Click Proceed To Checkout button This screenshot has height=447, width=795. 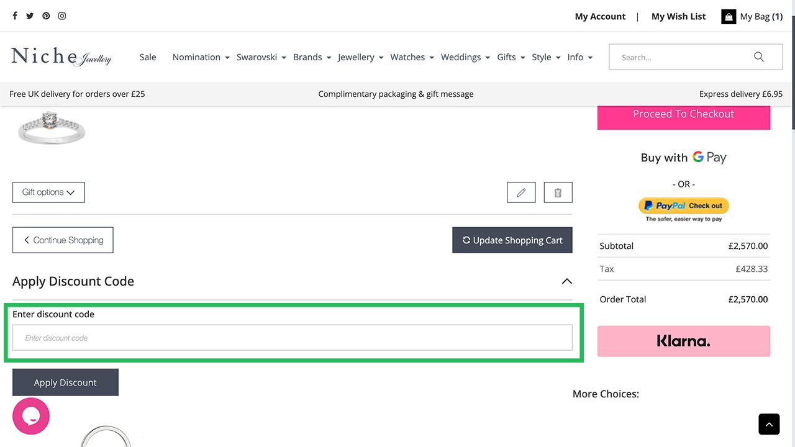(x=684, y=117)
